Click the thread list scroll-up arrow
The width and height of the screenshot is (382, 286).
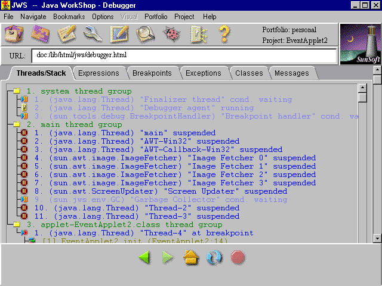point(362,88)
